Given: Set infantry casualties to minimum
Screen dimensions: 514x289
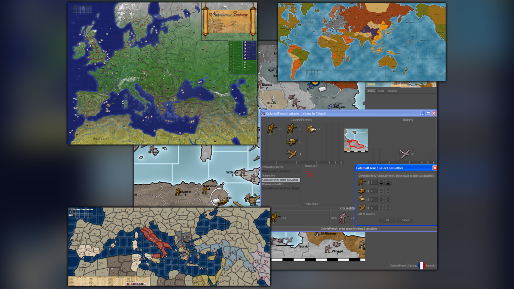Looking at the screenshot, I should point(388,184).
